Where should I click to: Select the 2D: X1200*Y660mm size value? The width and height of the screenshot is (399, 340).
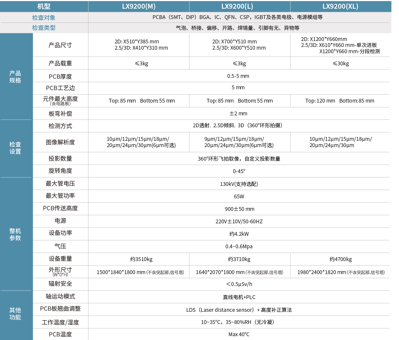pyautogui.click(x=324, y=39)
